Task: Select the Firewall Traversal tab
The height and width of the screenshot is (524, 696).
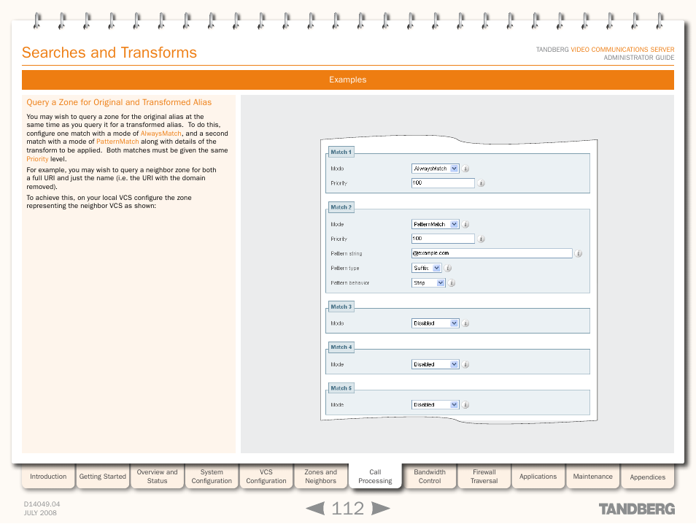Action: (x=484, y=477)
